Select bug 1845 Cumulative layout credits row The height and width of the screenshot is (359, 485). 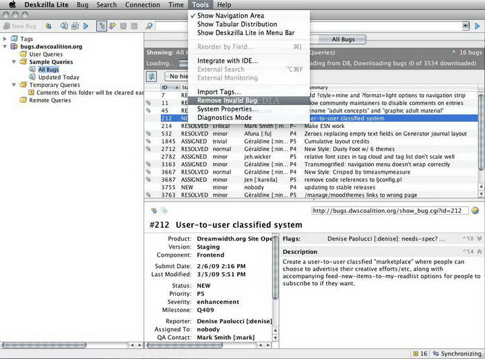[x=311, y=141]
